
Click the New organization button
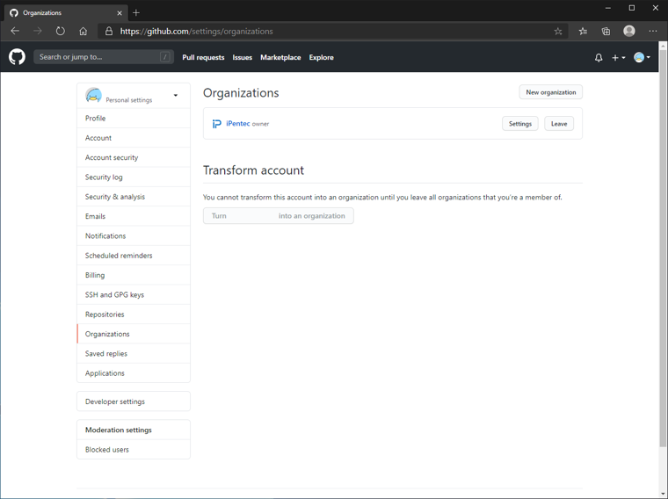pos(550,92)
